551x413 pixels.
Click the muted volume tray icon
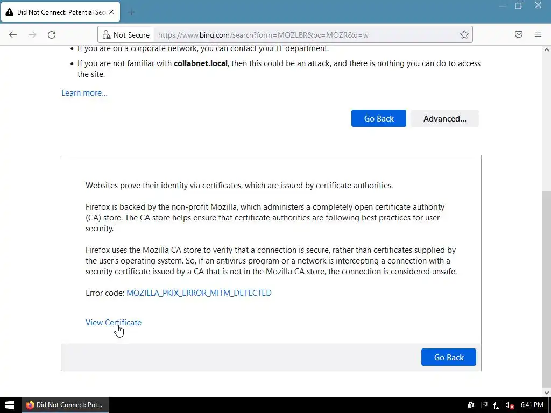pyautogui.click(x=510, y=405)
